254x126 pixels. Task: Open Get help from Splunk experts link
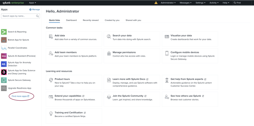click(188, 79)
